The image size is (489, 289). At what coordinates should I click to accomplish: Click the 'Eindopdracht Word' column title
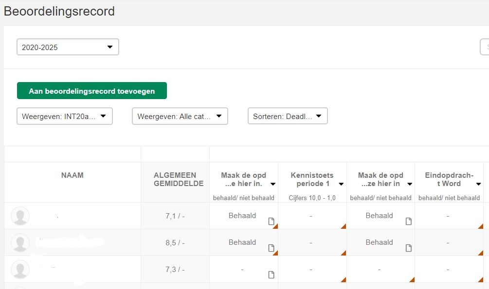[x=449, y=179]
